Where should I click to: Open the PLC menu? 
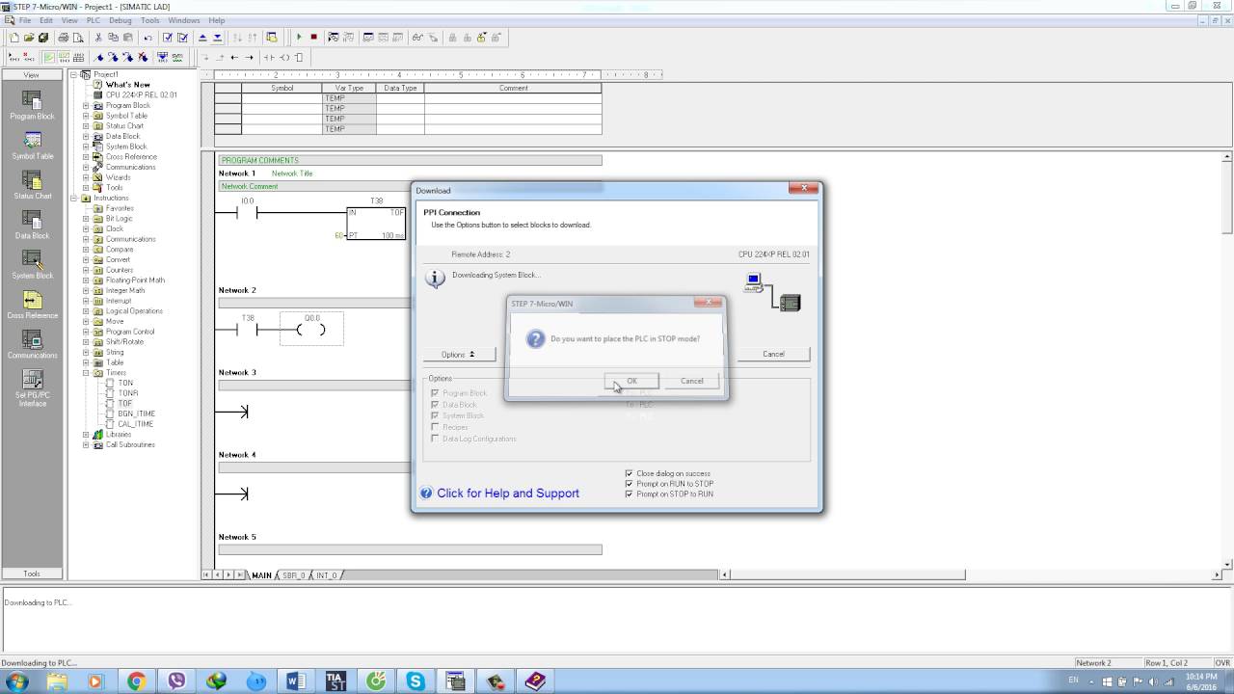[94, 20]
